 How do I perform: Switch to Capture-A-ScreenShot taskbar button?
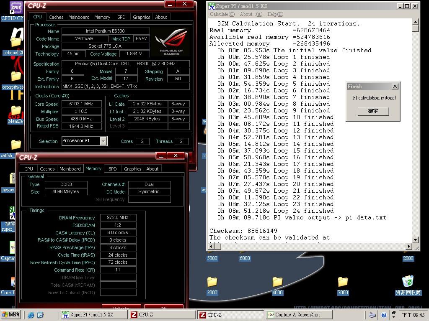[299, 315]
